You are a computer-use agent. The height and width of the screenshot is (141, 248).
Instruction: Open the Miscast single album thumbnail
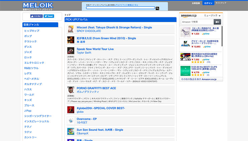coord(71,29)
